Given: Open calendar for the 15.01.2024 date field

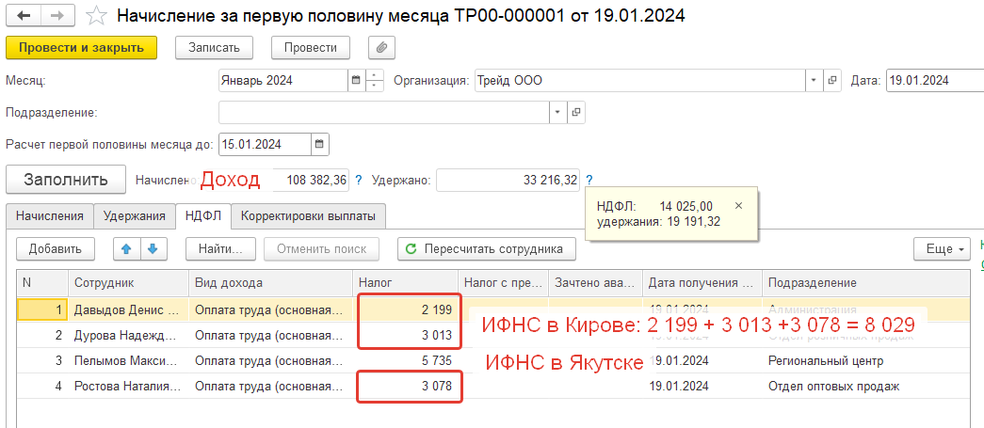Looking at the screenshot, I should [319, 144].
